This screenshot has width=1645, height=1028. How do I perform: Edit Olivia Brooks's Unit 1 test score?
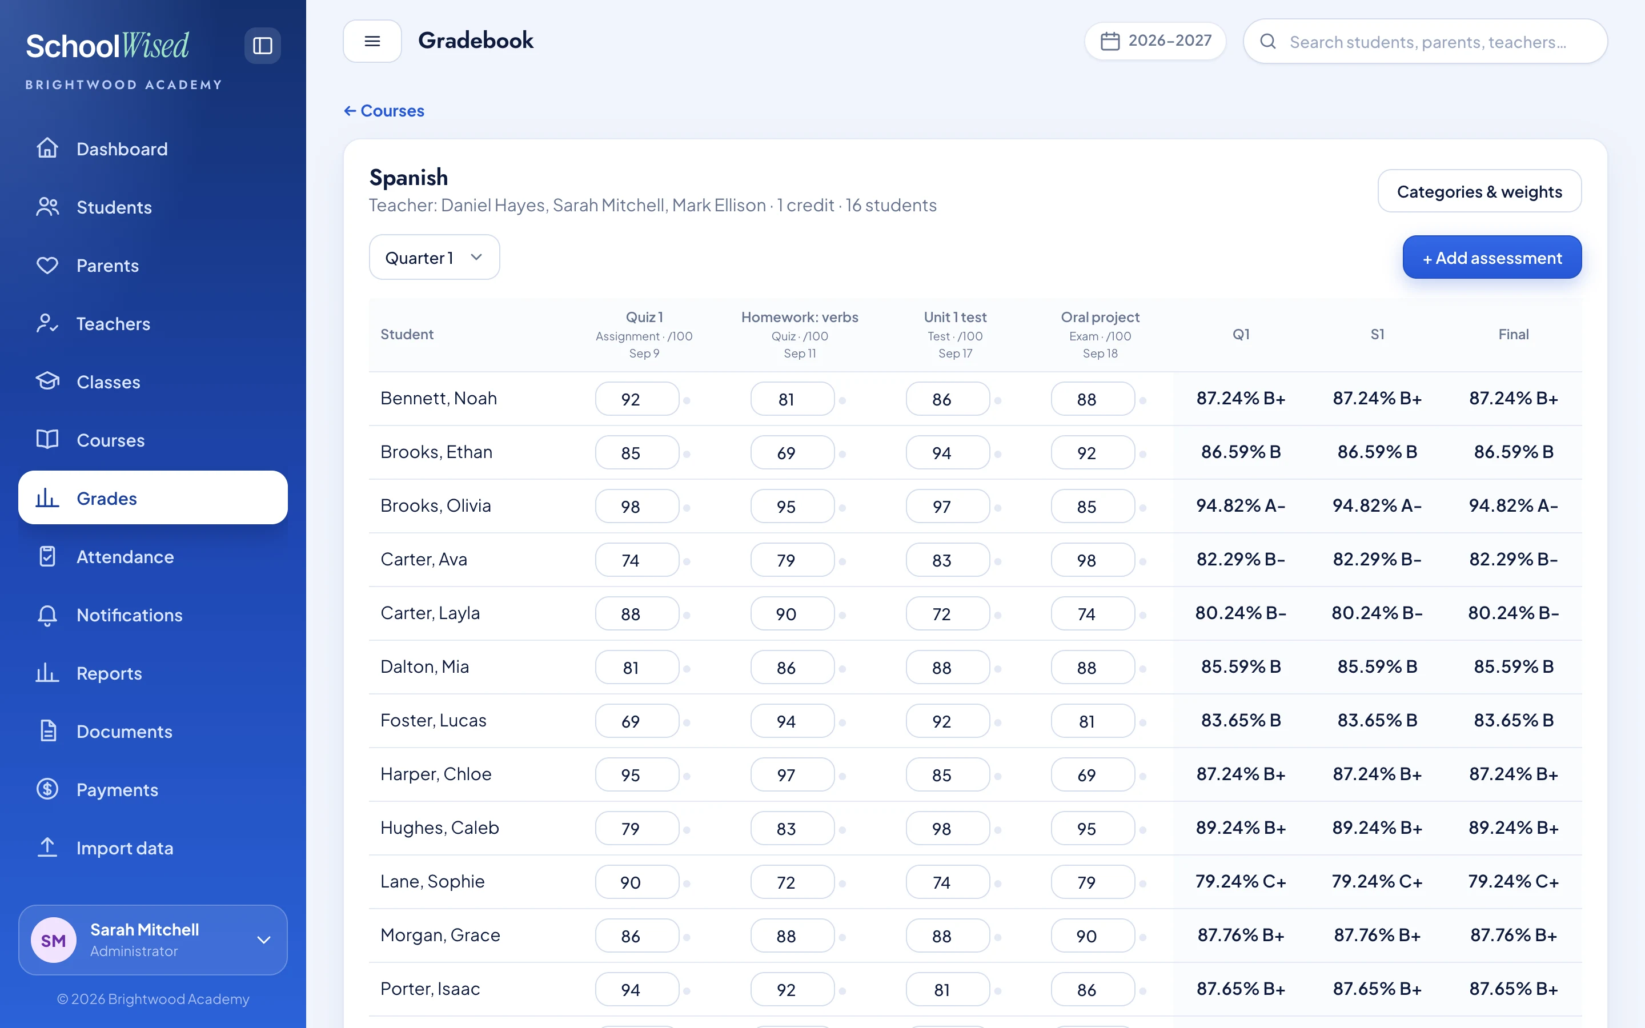(x=948, y=507)
